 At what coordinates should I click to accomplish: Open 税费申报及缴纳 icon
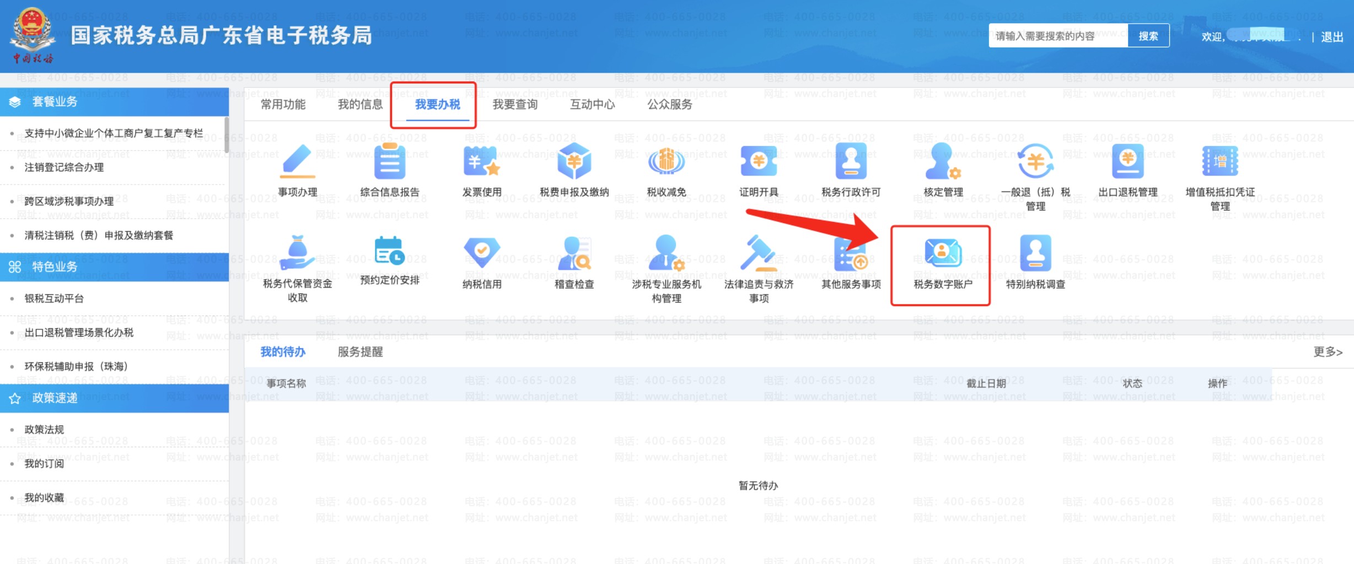click(x=574, y=162)
